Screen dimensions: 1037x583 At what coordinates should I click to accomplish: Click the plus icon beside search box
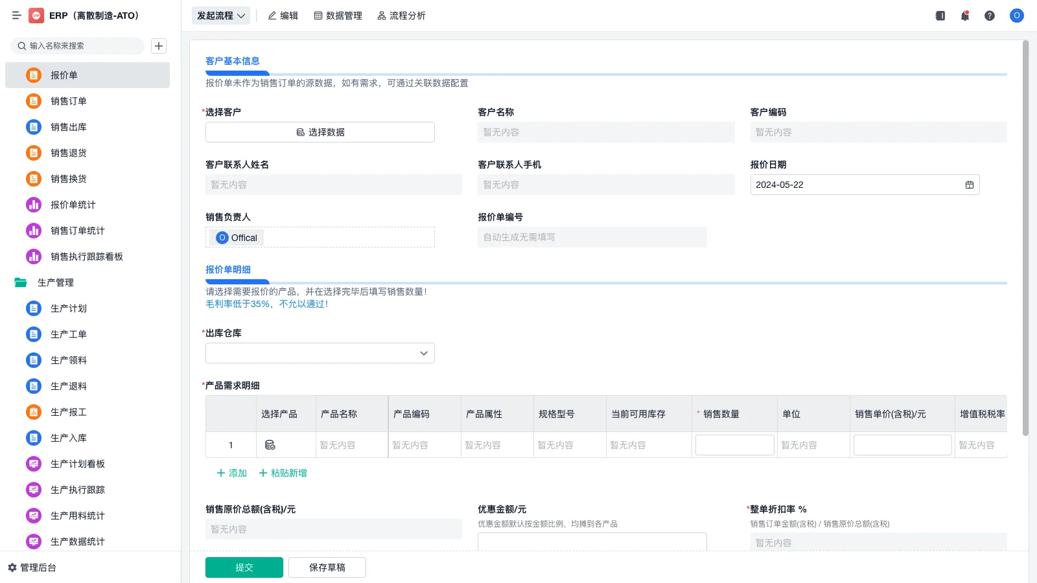coord(159,46)
